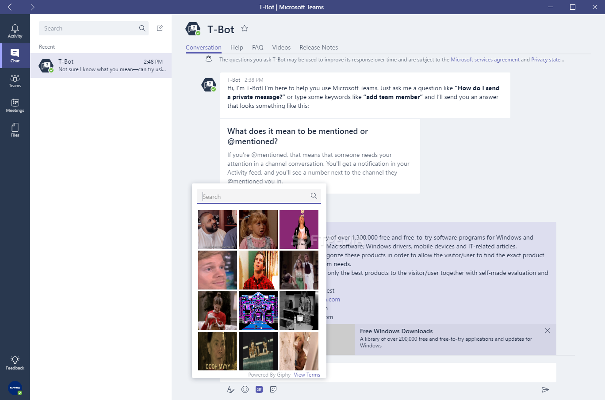This screenshot has width=605, height=400.
Task: Navigate back with the left arrow
Action: [10, 7]
